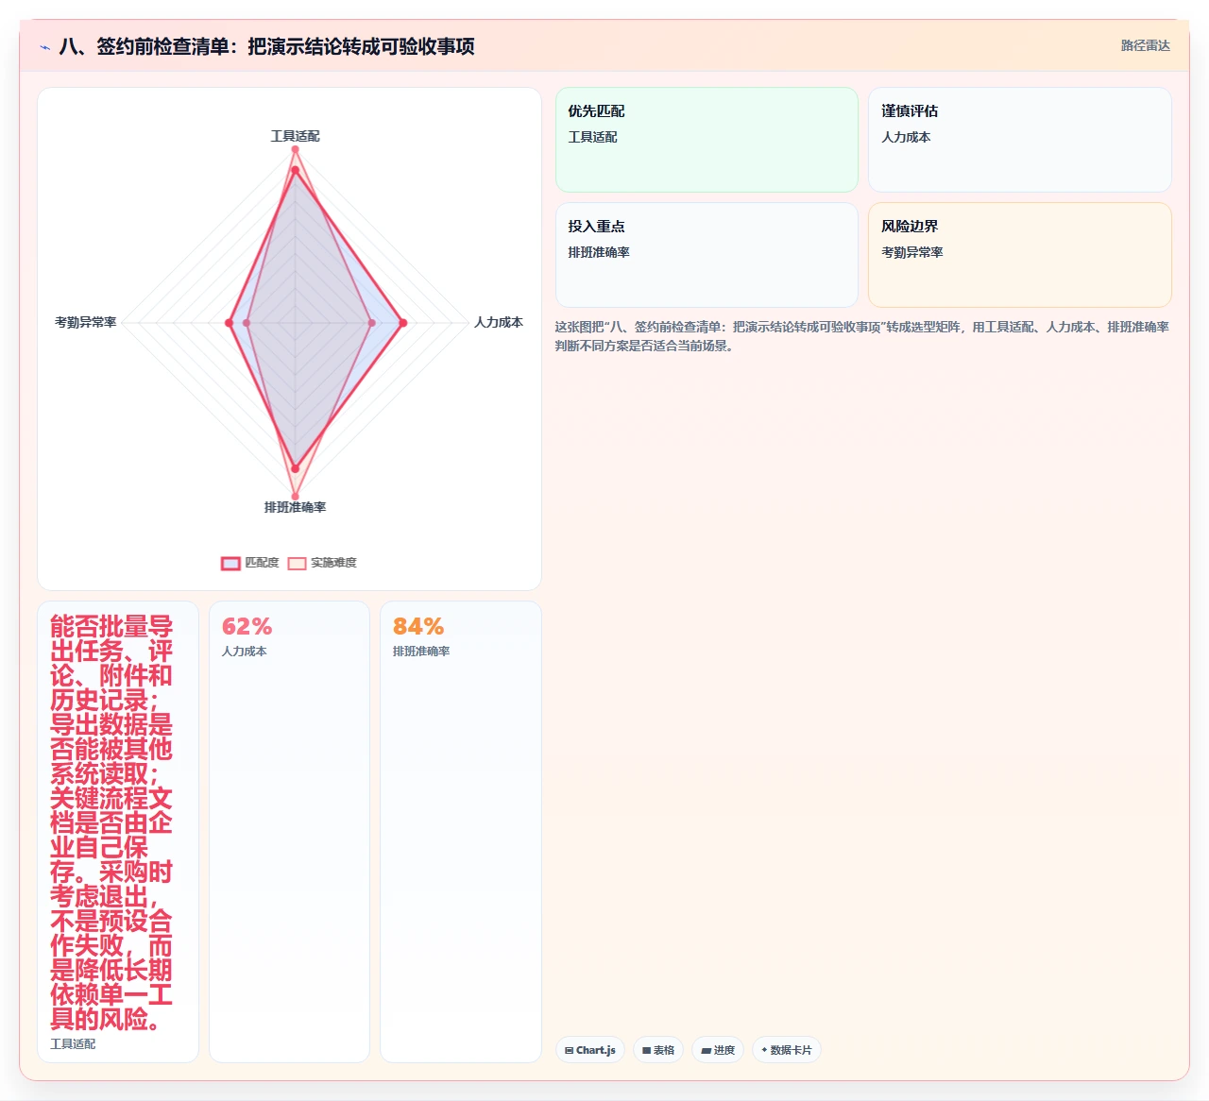The height and width of the screenshot is (1101, 1209).
Task: Click 工具适配 caption below red text
Action: click(73, 1044)
